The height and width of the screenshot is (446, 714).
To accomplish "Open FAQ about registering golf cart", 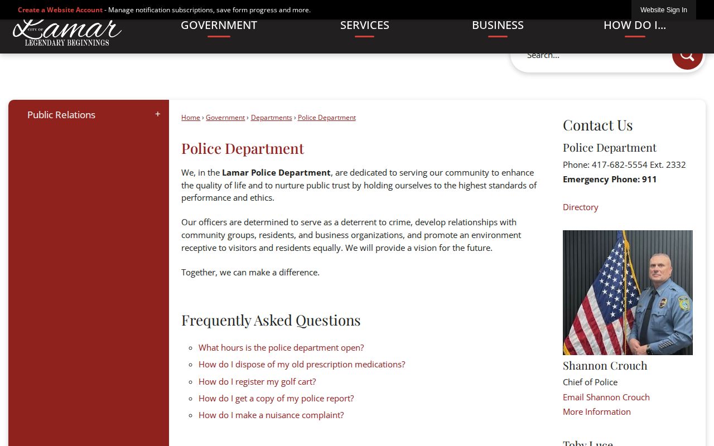I will (x=257, y=381).
